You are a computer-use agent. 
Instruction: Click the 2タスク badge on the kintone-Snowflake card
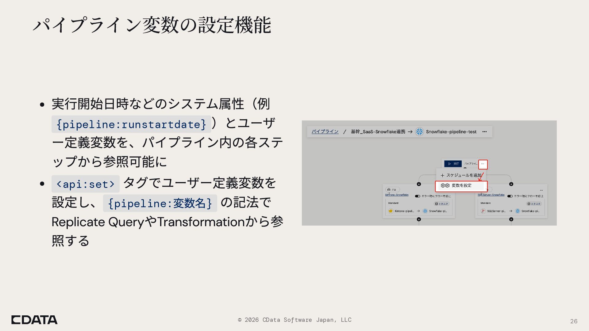click(x=441, y=204)
